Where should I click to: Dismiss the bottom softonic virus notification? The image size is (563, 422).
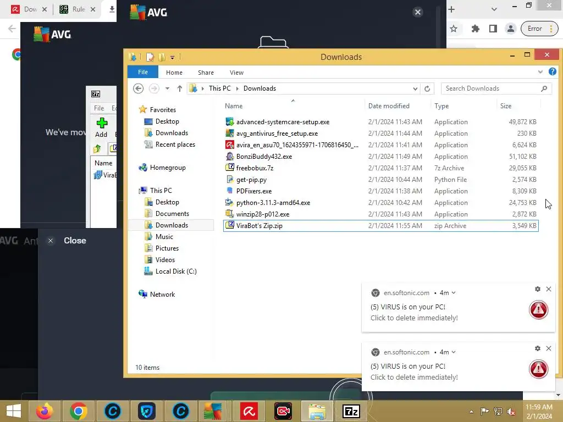549,348
